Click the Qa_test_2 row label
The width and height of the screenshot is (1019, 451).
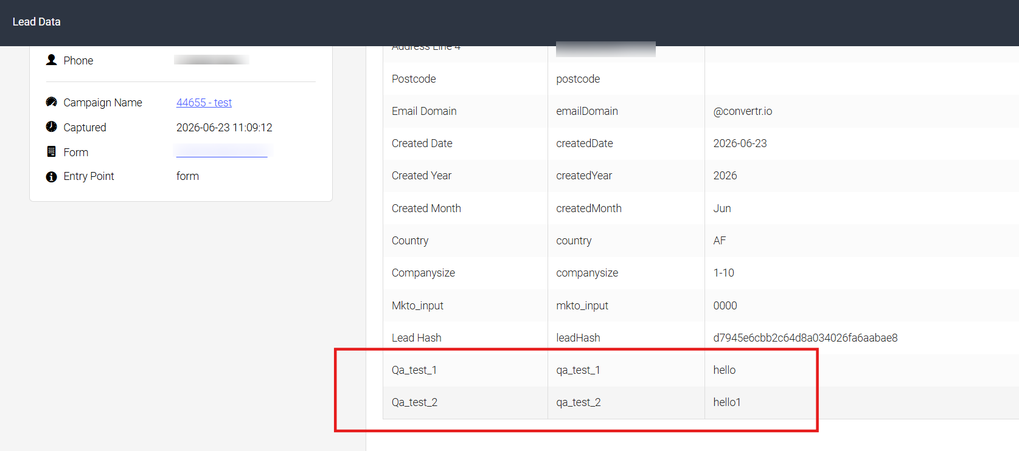pos(415,402)
